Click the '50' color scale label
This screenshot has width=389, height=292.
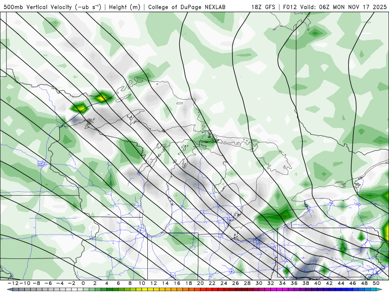click(x=376, y=283)
